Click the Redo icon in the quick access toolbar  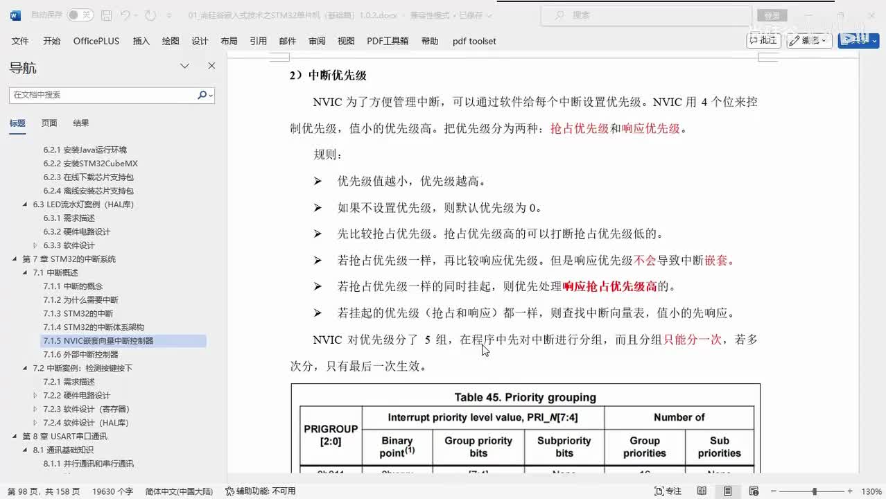(x=150, y=15)
